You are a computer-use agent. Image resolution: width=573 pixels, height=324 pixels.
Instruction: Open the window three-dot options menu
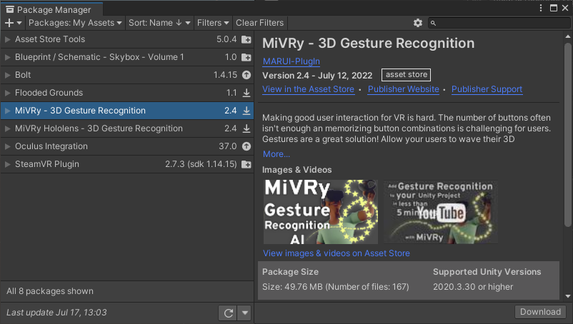coord(541,8)
